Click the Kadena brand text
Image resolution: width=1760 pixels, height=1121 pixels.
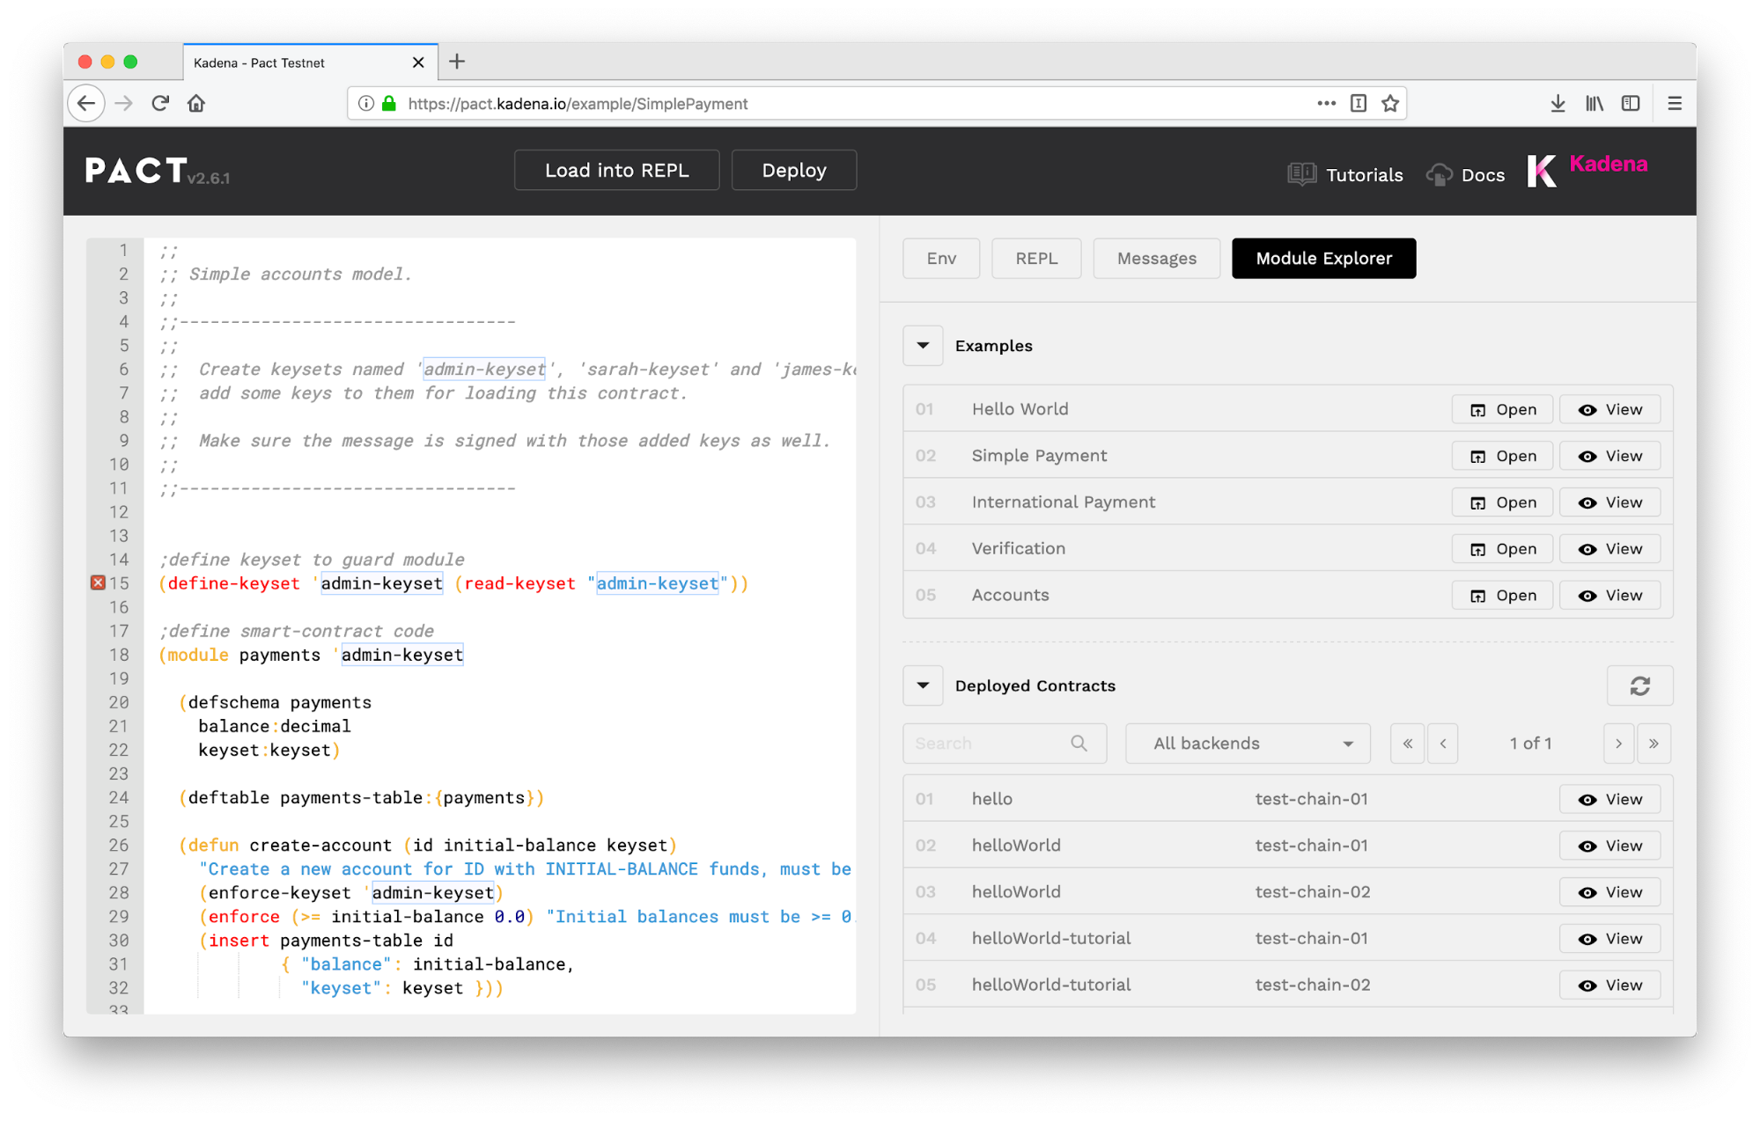coord(1608,165)
